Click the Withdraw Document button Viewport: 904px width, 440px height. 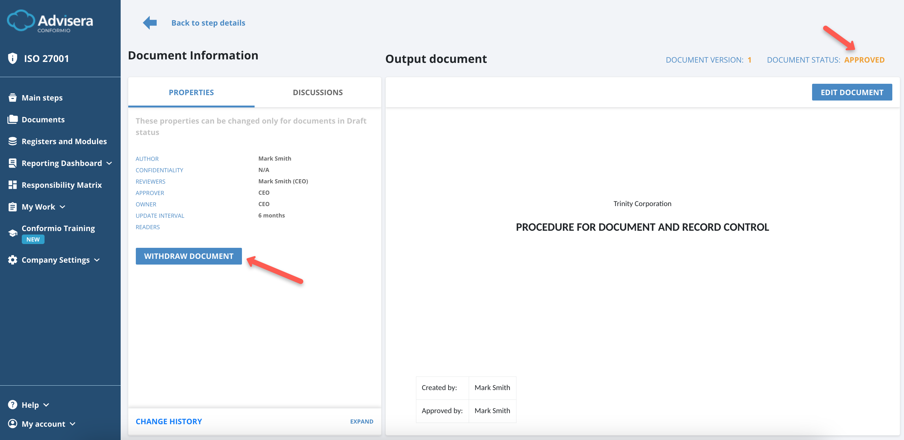click(189, 256)
